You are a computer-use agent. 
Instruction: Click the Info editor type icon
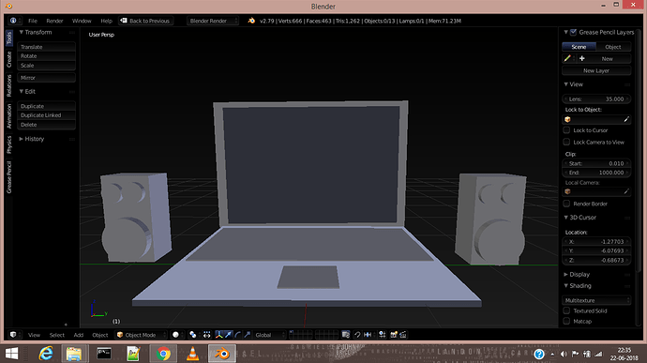point(13,21)
